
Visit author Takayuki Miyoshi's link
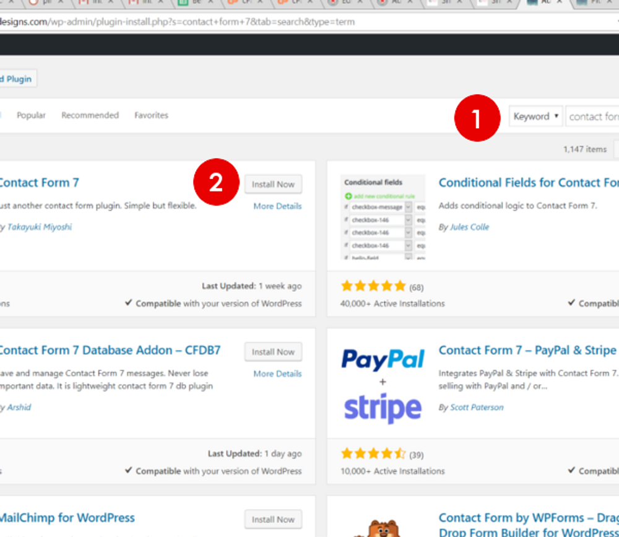(x=40, y=227)
